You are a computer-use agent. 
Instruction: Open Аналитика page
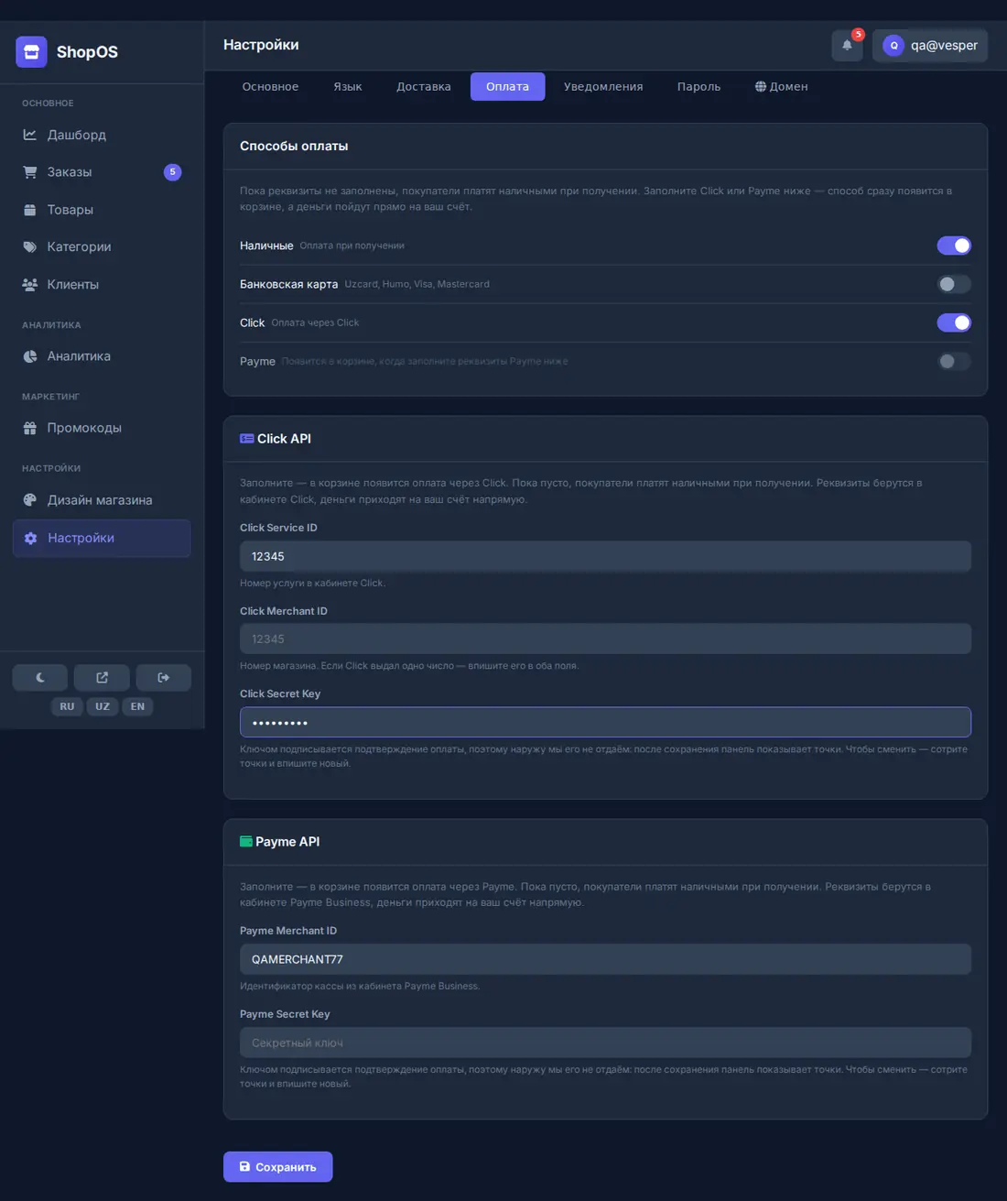click(x=102, y=356)
